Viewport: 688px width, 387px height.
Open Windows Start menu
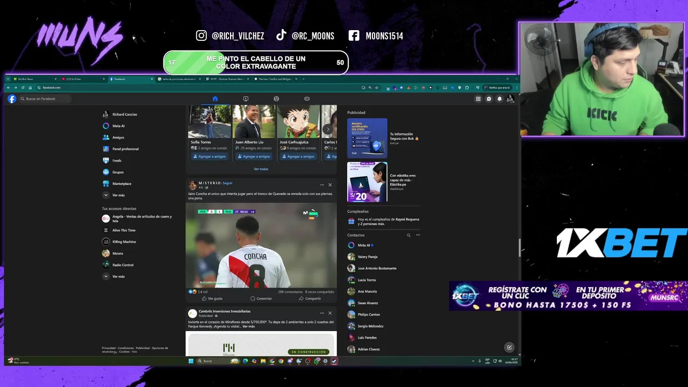(x=191, y=361)
